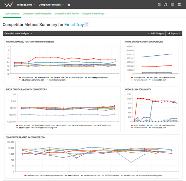The height and width of the screenshot is (181, 186).
Task: Toggle advancedwebranking.com in Compete.com traffic legend
Action: (x=149, y=176)
